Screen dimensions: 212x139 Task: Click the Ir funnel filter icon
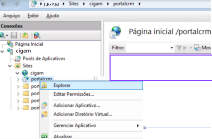pyautogui.click(x=179, y=48)
